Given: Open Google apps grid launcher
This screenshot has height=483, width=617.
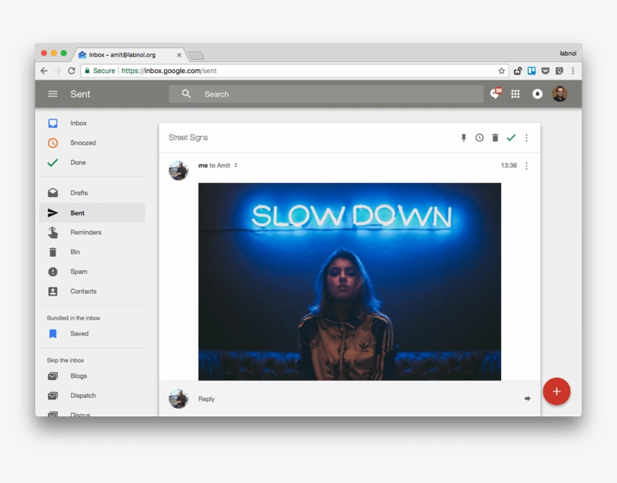Looking at the screenshot, I should (515, 94).
